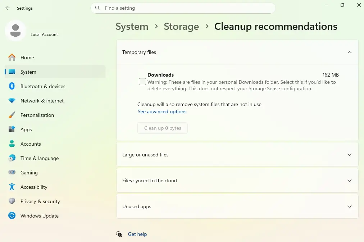
Task: Click the Get help headset icon
Action: (119, 234)
